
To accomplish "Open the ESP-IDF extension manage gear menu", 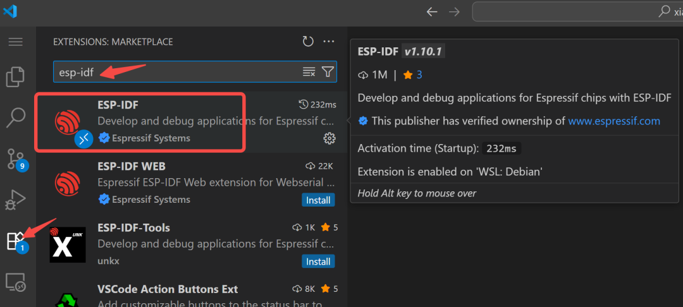I will (329, 138).
